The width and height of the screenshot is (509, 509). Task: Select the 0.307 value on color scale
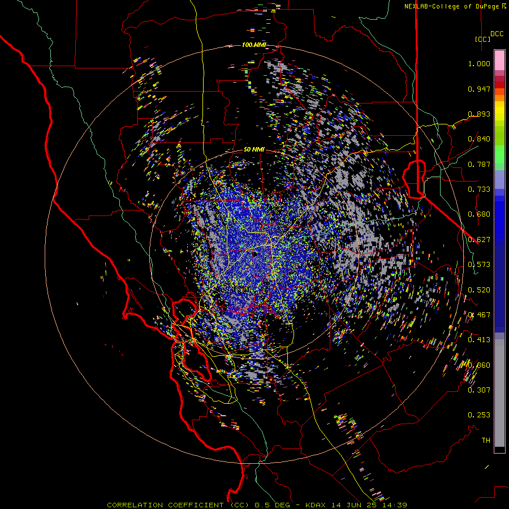coord(479,390)
